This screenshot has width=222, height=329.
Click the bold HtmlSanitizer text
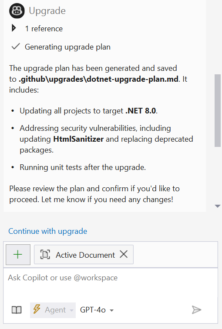(x=78, y=139)
